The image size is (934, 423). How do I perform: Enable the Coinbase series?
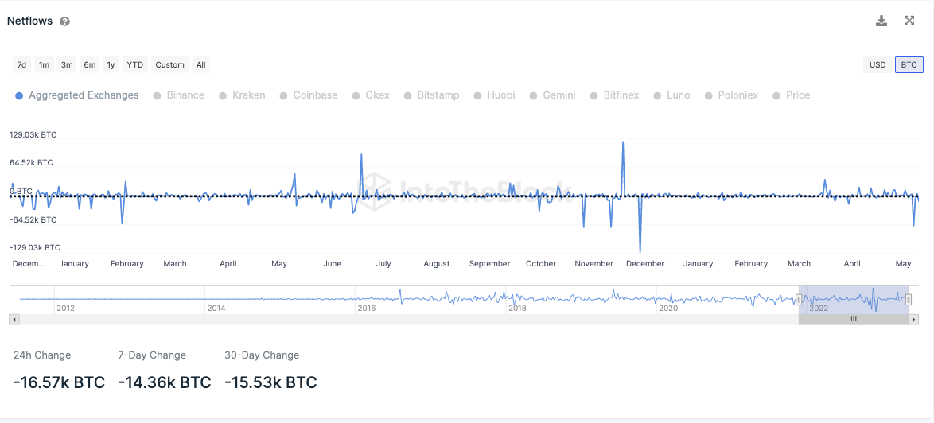click(309, 95)
